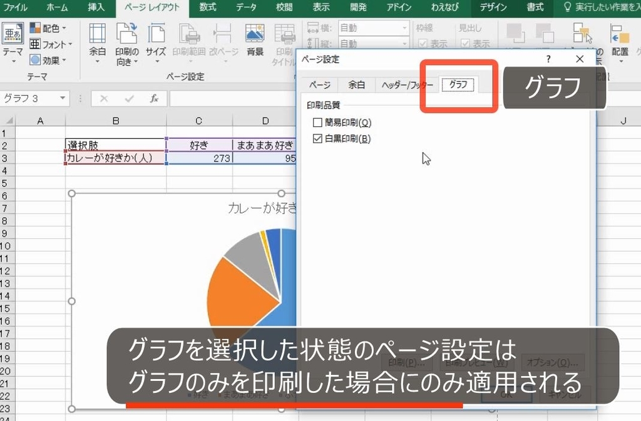Click the fx insert function icon
Screen dimensions: 641x421
tap(154, 98)
